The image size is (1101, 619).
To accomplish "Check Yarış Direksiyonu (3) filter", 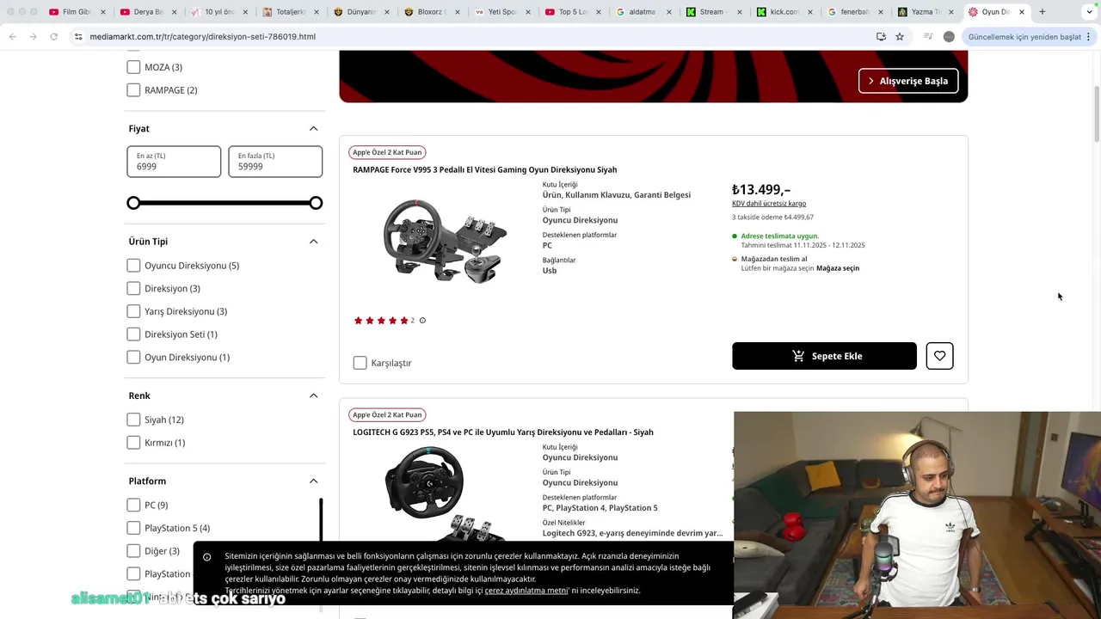I will coord(133,311).
